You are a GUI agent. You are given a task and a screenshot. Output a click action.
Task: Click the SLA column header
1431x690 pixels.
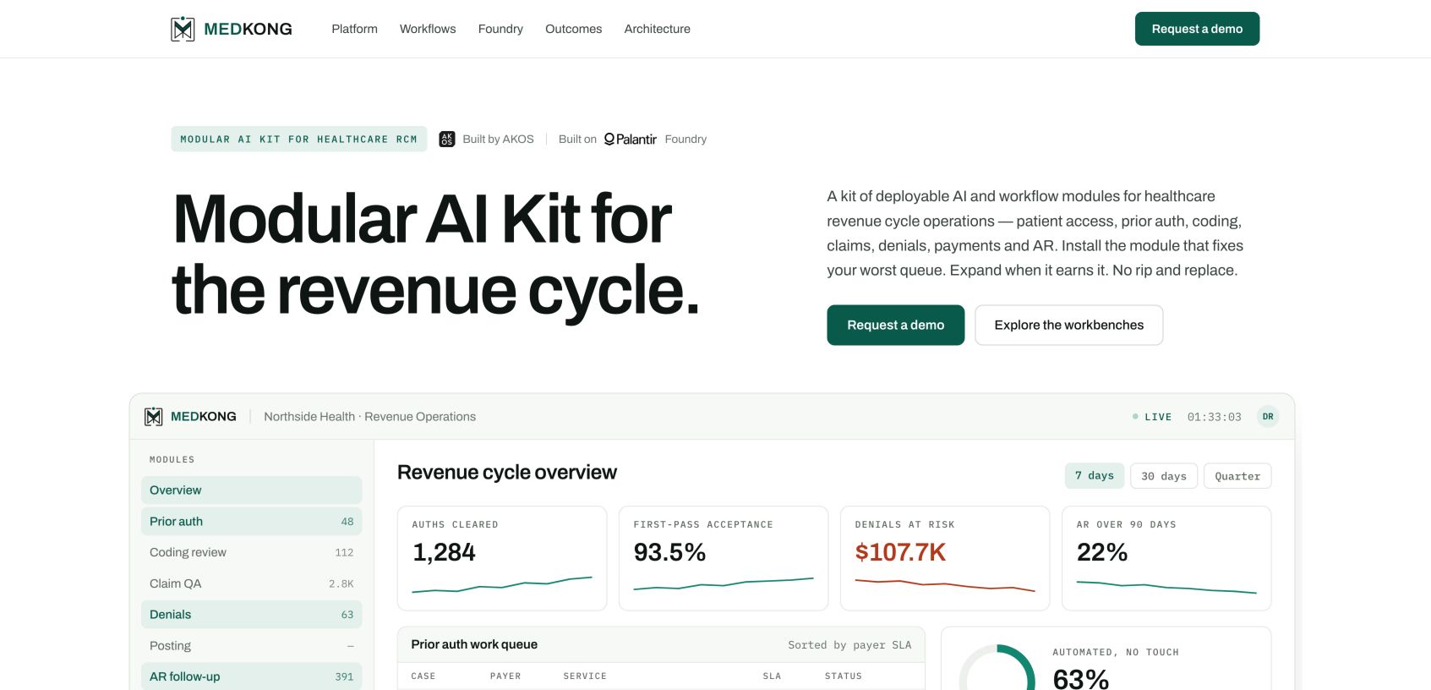(x=772, y=676)
